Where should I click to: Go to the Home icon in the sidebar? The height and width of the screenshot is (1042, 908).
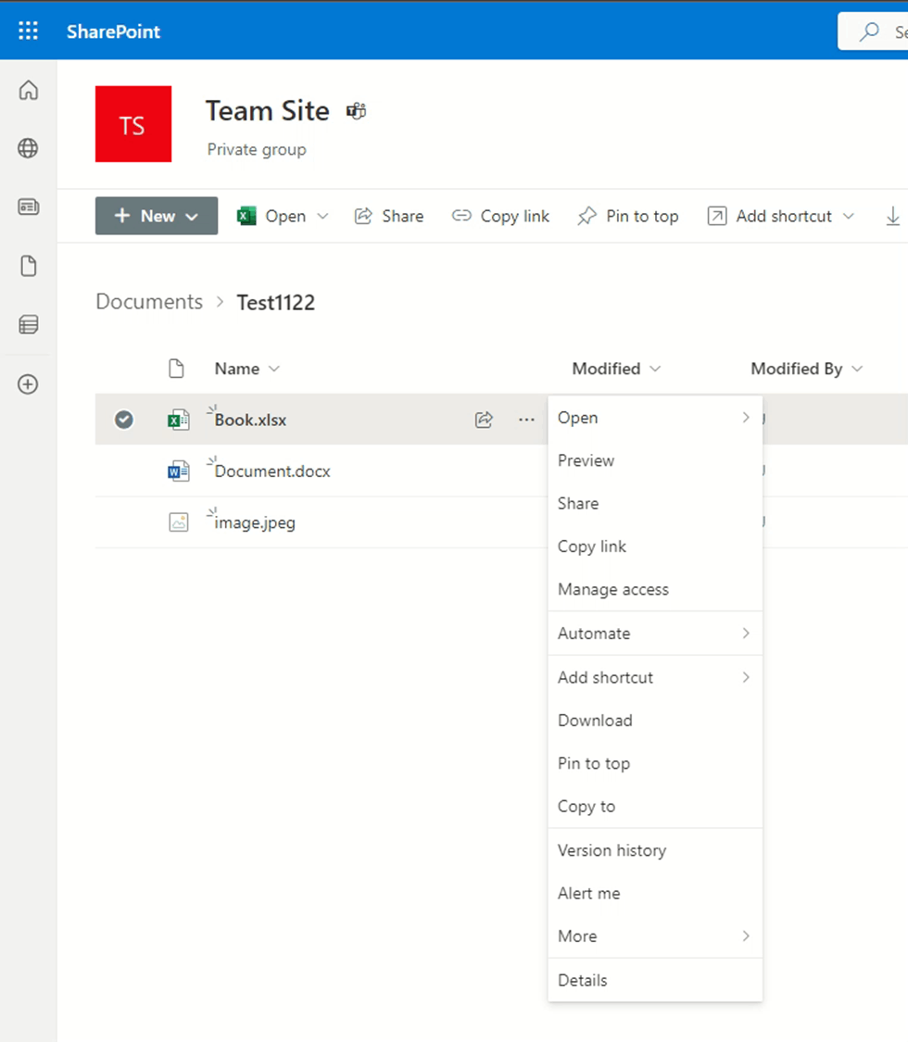[28, 90]
